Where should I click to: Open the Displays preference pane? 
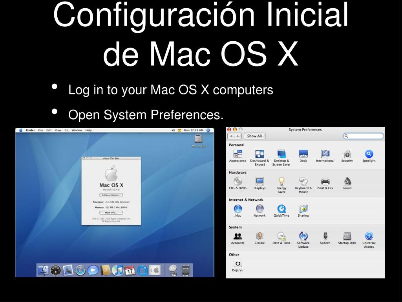pyautogui.click(x=259, y=183)
